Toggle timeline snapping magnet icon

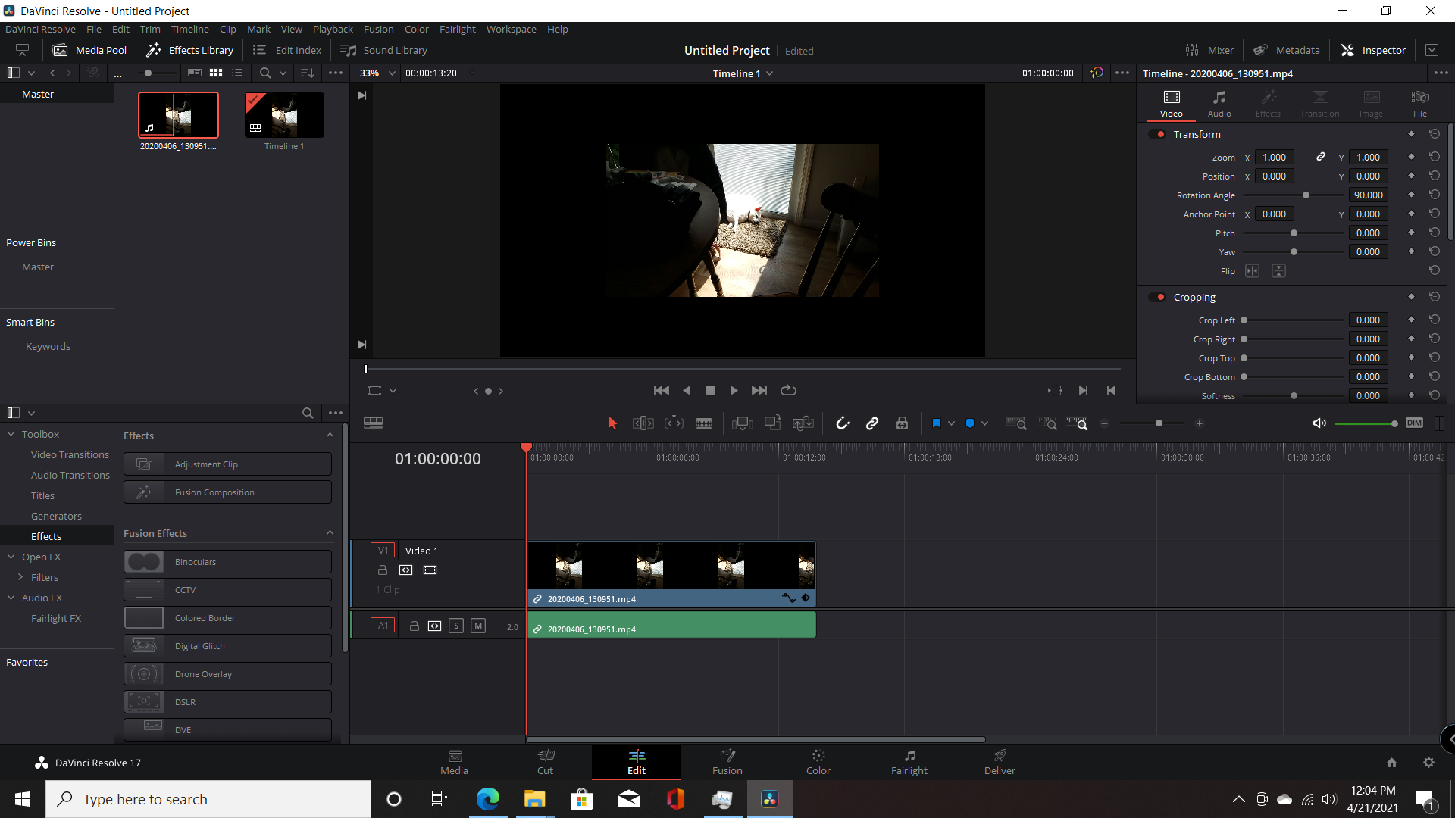pyautogui.click(x=843, y=423)
